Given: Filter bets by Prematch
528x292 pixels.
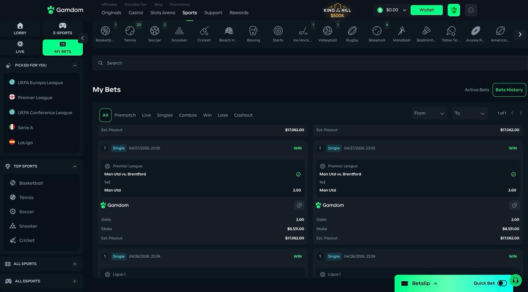Looking at the screenshot, I should coord(125,115).
